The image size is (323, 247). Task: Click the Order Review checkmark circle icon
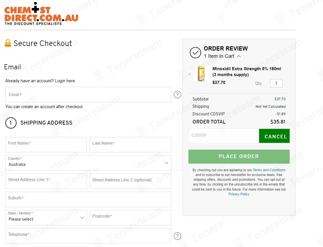[195, 52]
